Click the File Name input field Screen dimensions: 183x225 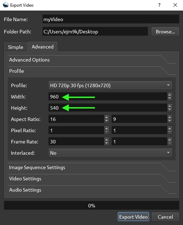[111, 19]
